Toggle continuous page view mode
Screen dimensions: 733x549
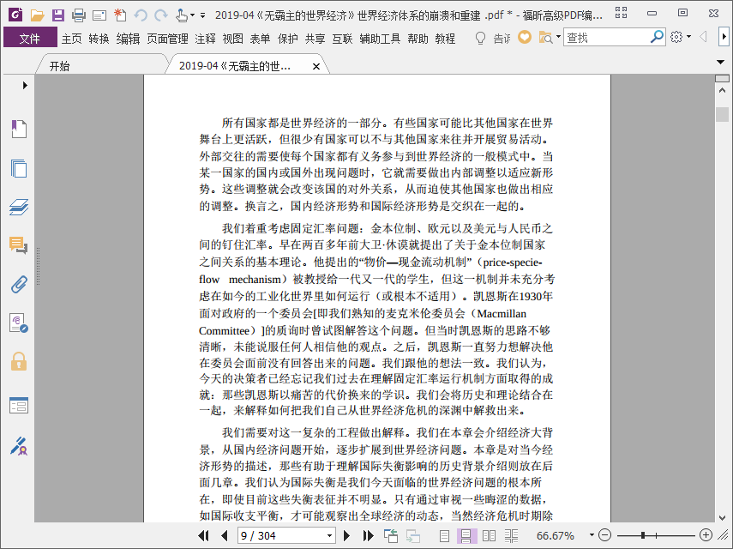[x=466, y=536]
